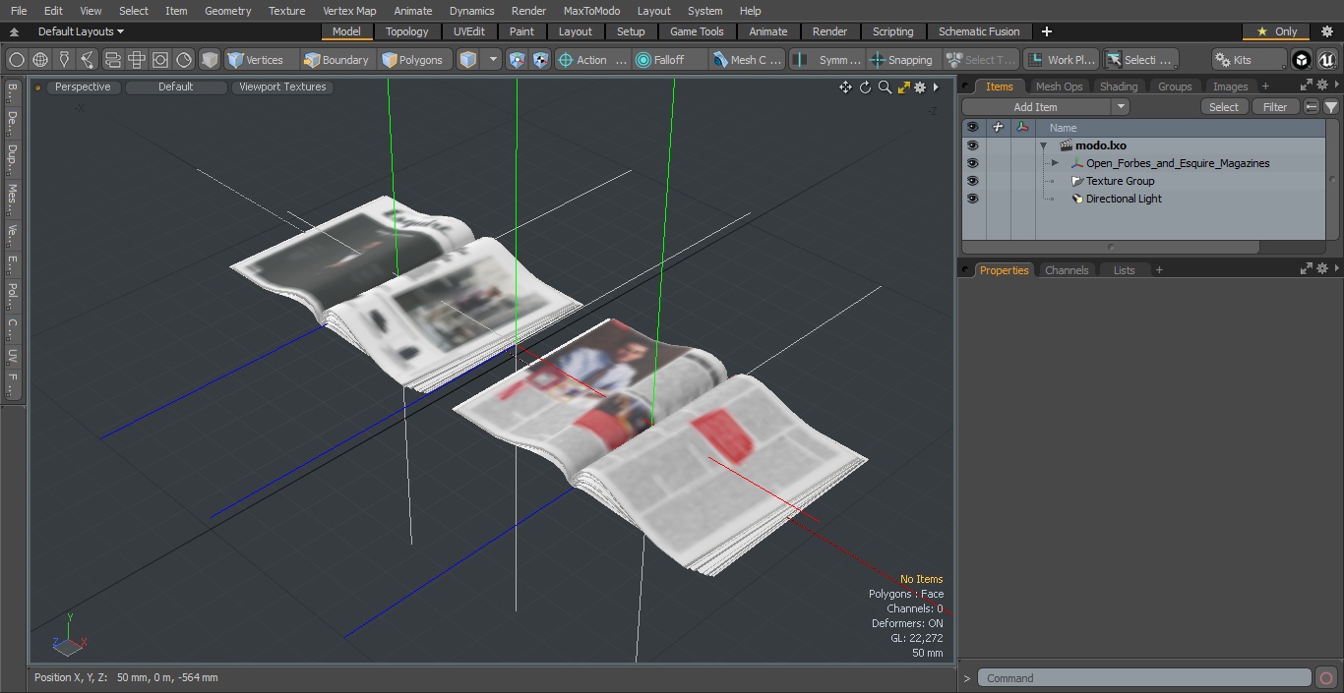The height and width of the screenshot is (693, 1344).
Task: Click the orange-blue cube item mode icon
Action: point(468,60)
